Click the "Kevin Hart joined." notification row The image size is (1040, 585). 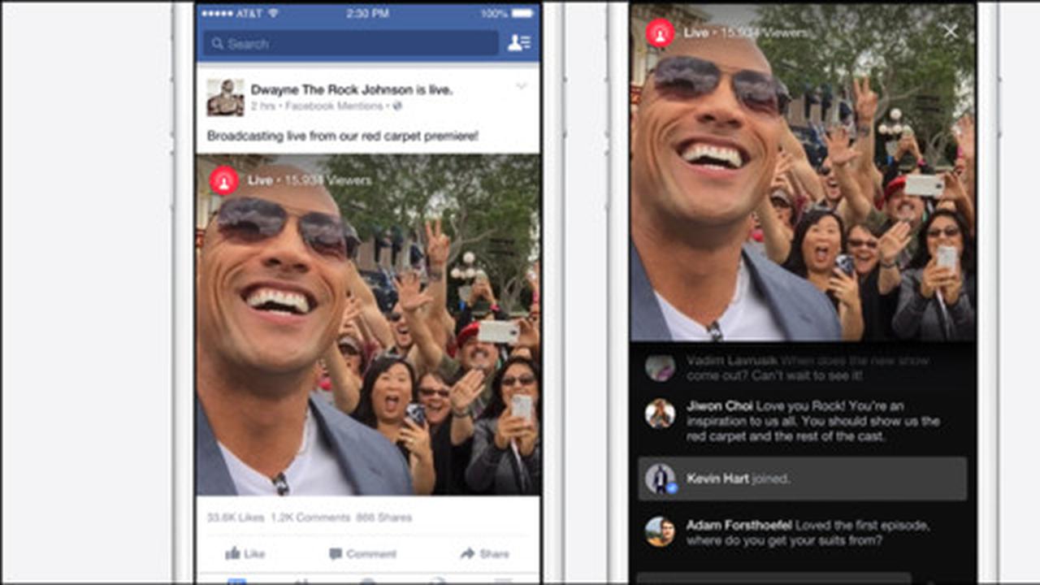[x=803, y=479]
